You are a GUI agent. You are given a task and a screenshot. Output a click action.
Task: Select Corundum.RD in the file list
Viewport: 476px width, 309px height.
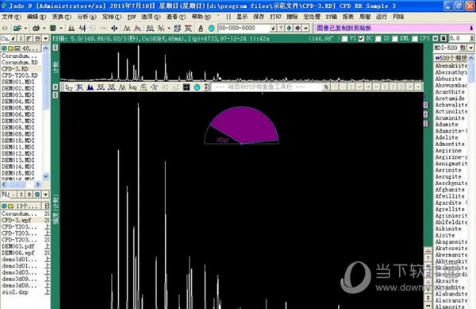[20, 62]
